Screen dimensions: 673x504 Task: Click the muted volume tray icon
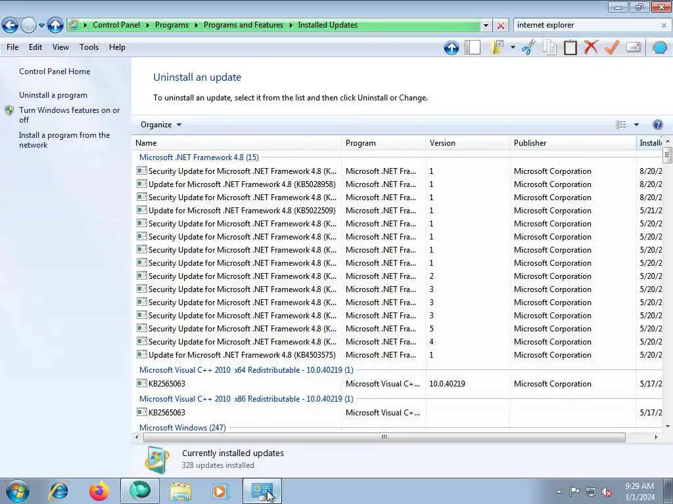607,492
